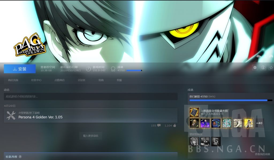Toggle the favorite star icon in the top right
The height and width of the screenshot is (160, 274).
coord(271,68)
